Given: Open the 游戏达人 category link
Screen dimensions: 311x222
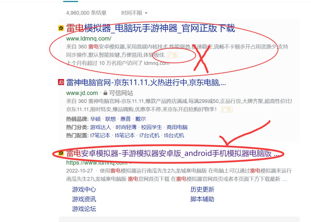Looking at the screenshot, I should [x=100, y=127].
